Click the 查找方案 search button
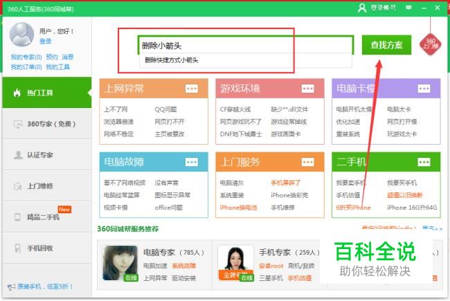This screenshot has width=450, height=301. click(x=386, y=45)
